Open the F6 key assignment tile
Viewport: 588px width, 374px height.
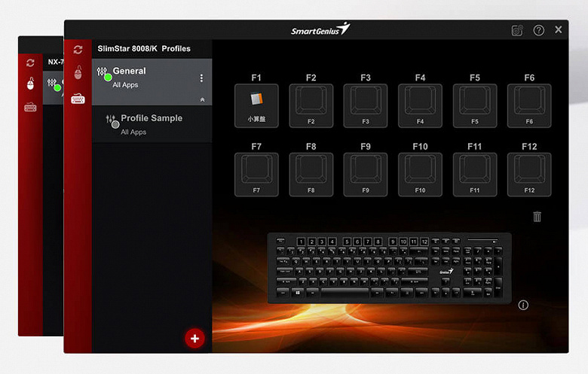[x=529, y=105]
